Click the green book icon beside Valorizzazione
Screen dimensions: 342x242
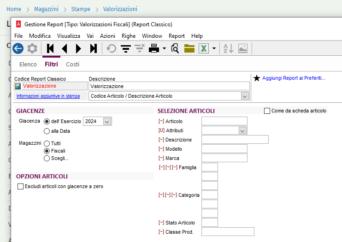coord(18,86)
